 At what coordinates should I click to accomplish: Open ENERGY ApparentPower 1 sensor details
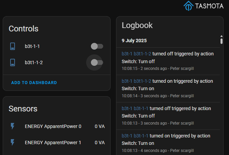pyautogui.click(x=53, y=143)
